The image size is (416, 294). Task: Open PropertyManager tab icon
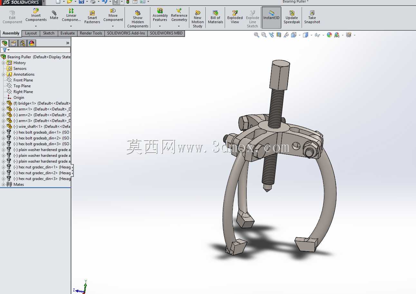pos(14,43)
